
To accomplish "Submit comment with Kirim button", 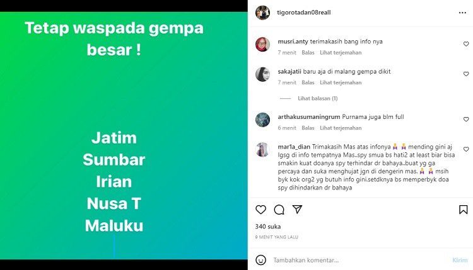I will tap(460, 260).
